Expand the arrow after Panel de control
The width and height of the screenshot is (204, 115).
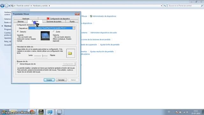click(31, 6)
